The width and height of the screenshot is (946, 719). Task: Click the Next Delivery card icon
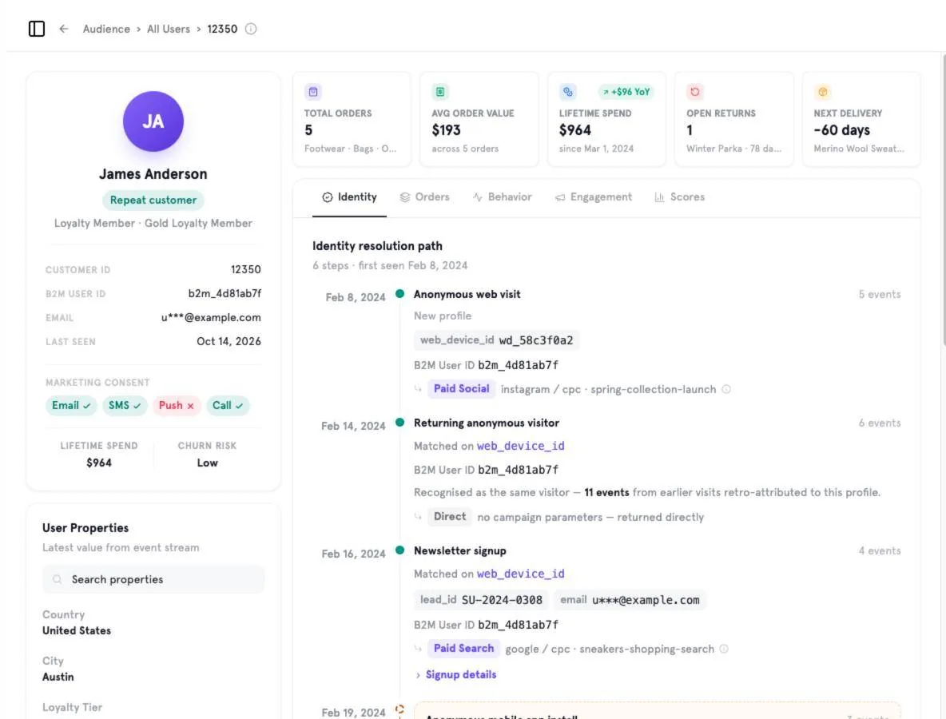pyautogui.click(x=822, y=92)
